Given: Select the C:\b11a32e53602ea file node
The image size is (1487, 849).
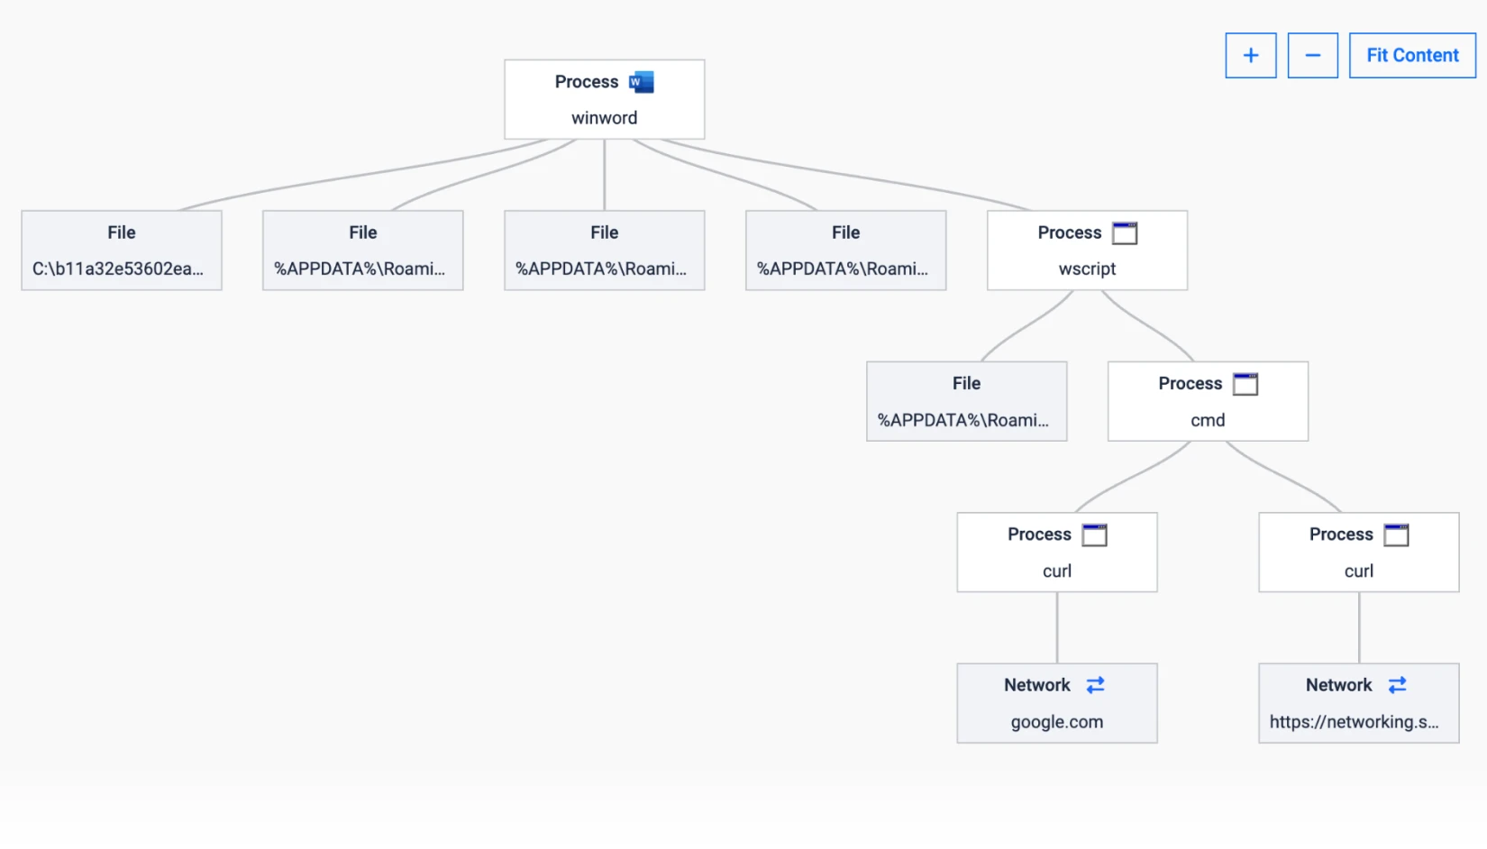Looking at the screenshot, I should [121, 251].
